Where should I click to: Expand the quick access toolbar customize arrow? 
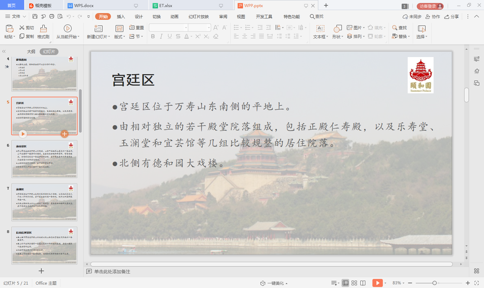pos(88,16)
